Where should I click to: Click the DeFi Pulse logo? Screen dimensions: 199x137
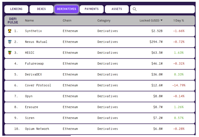coord(13,21)
